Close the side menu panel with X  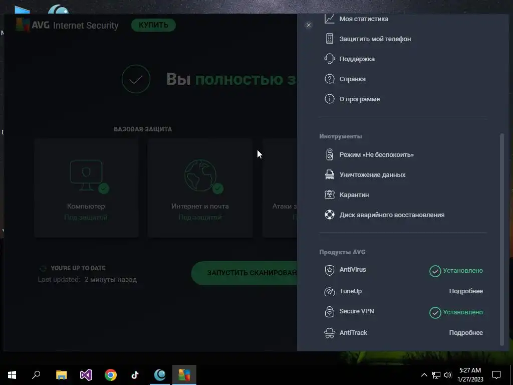click(309, 25)
